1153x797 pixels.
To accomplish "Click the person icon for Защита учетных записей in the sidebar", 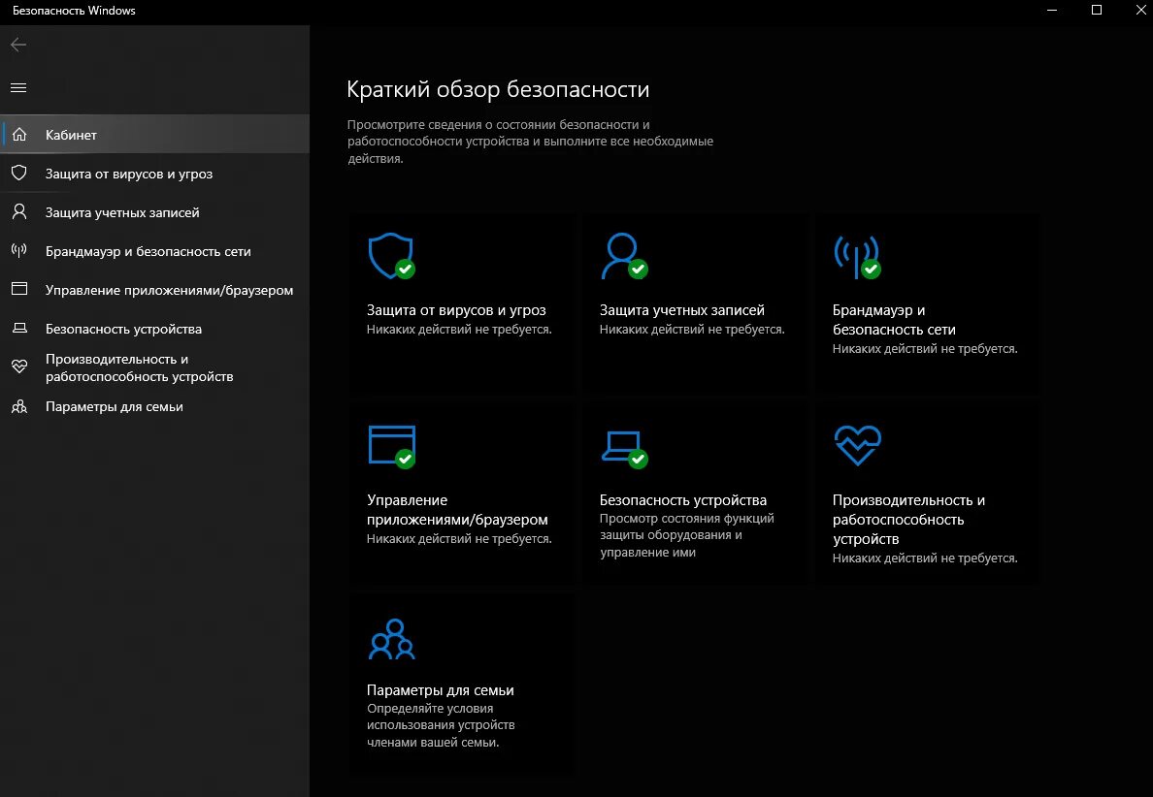I will tap(19, 211).
